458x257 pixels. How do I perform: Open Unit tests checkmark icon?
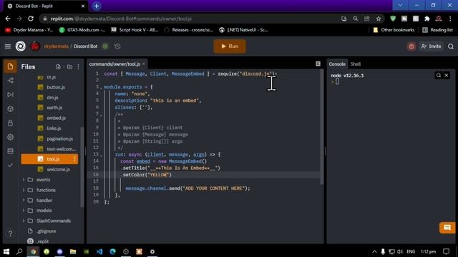10,165
